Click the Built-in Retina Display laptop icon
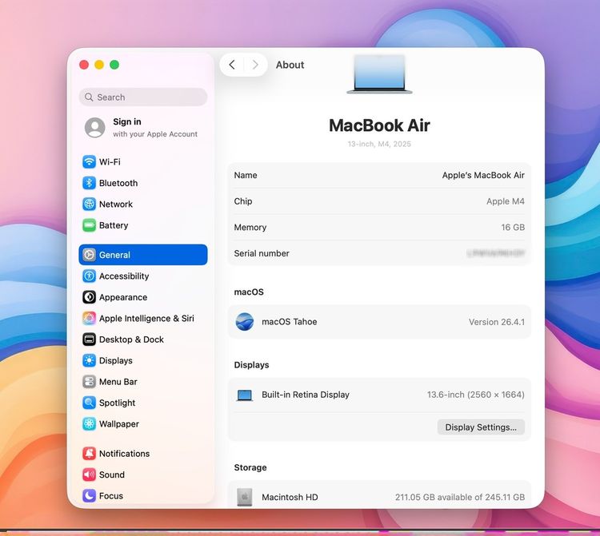 tap(245, 395)
